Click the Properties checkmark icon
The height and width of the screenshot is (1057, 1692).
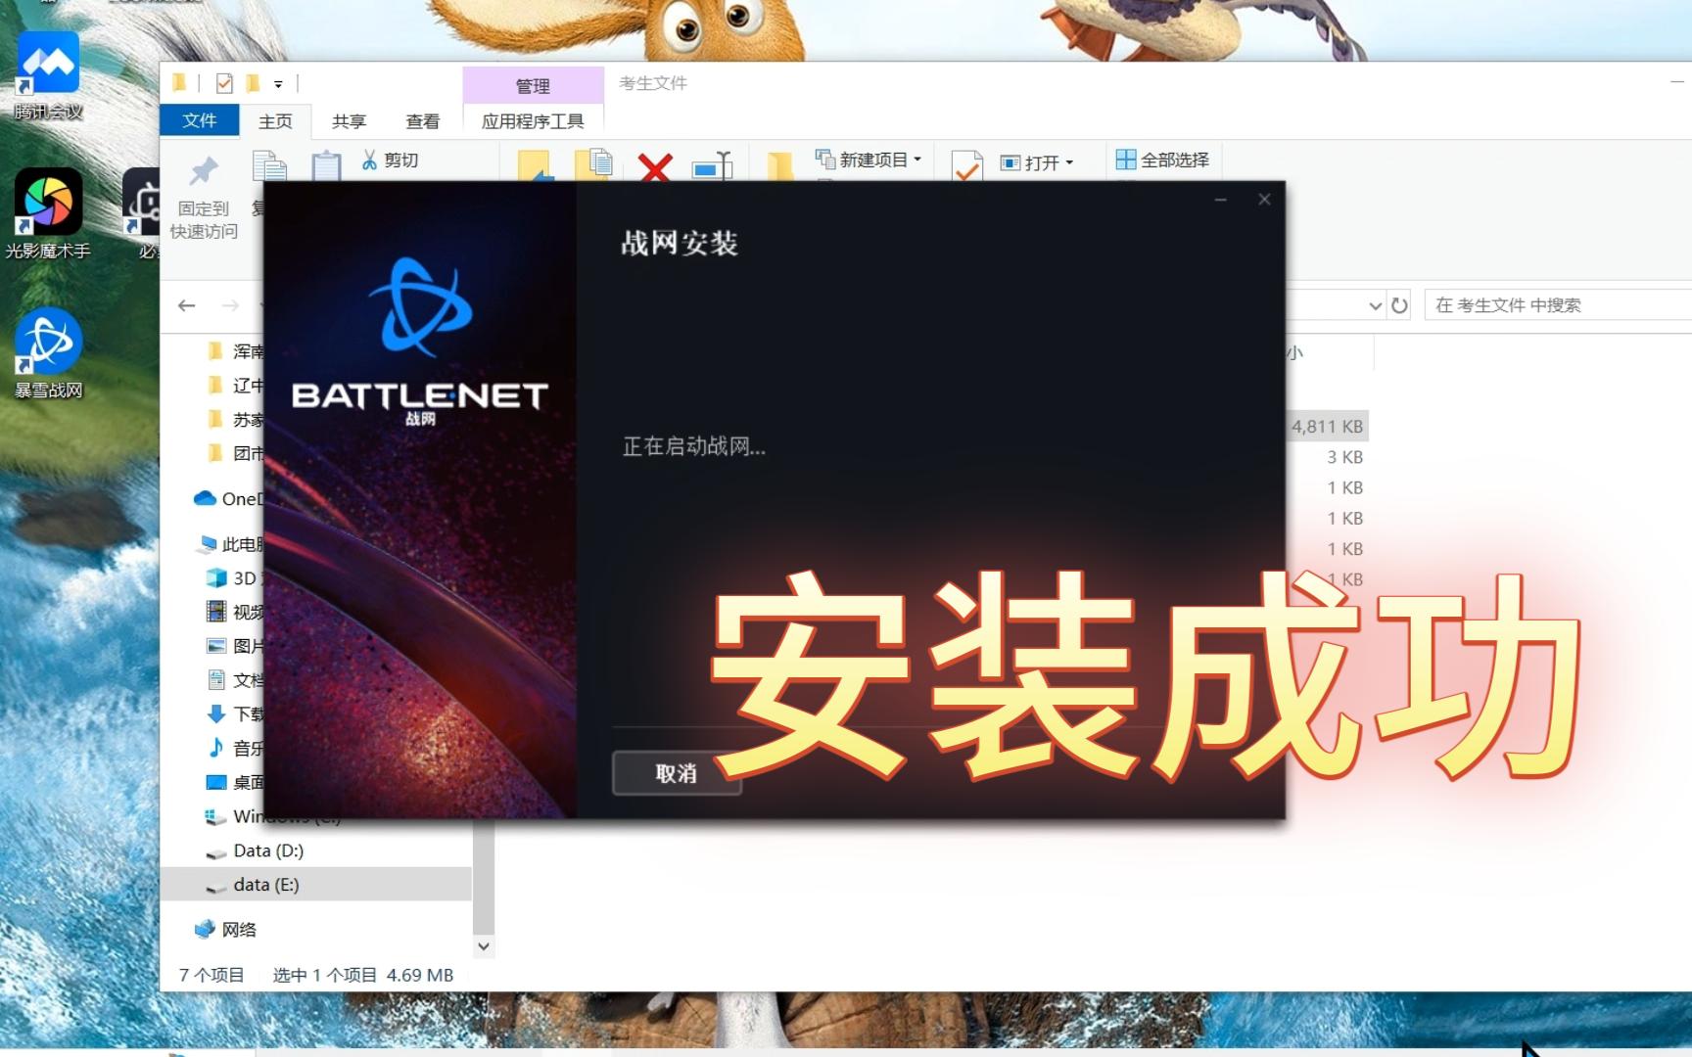[966, 166]
